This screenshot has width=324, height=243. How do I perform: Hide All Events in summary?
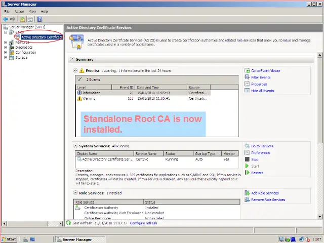click(262, 91)
